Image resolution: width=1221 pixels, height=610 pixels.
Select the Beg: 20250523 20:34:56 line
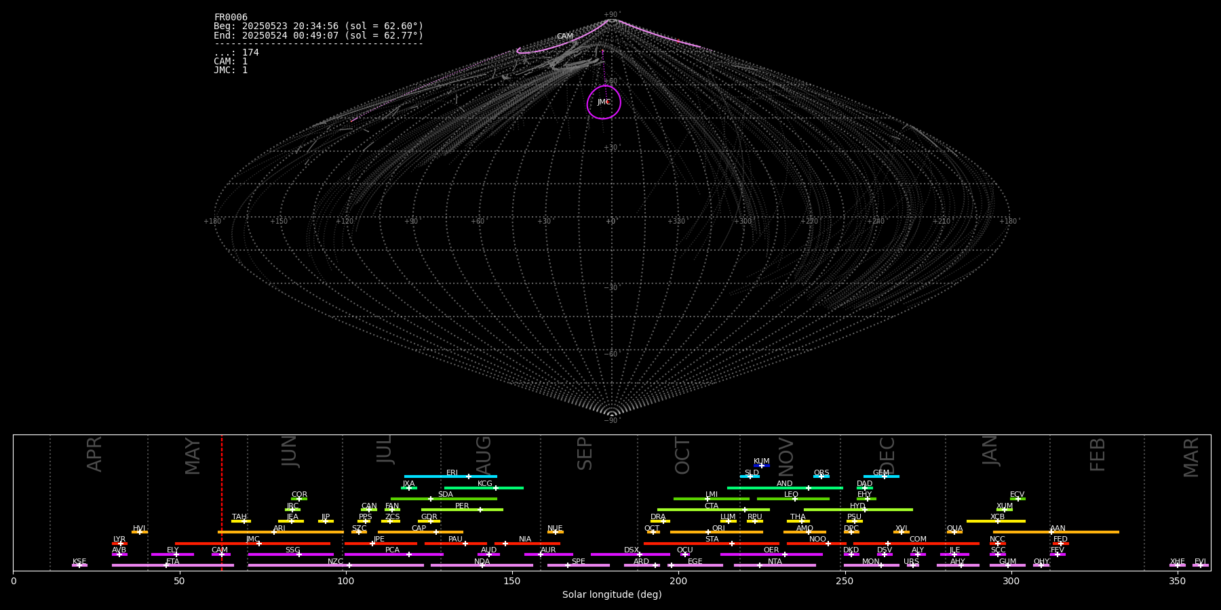[319, 26]
